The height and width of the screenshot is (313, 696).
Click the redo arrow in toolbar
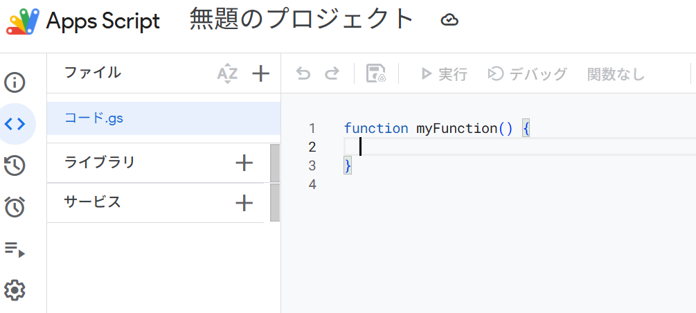tap(332, 74)
